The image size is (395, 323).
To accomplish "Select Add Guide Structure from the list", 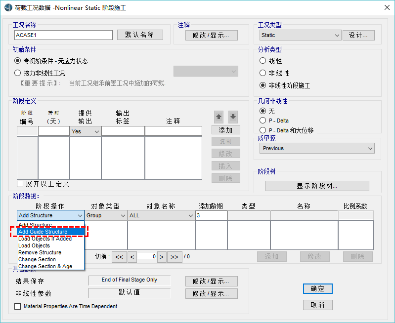I will pos(43,232).
